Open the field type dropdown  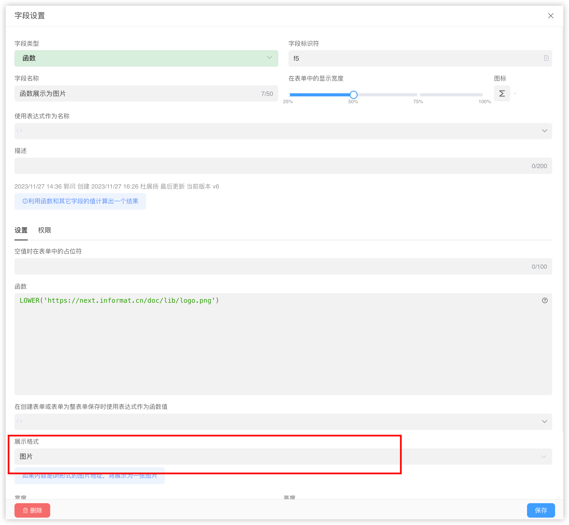coord(146,58)
